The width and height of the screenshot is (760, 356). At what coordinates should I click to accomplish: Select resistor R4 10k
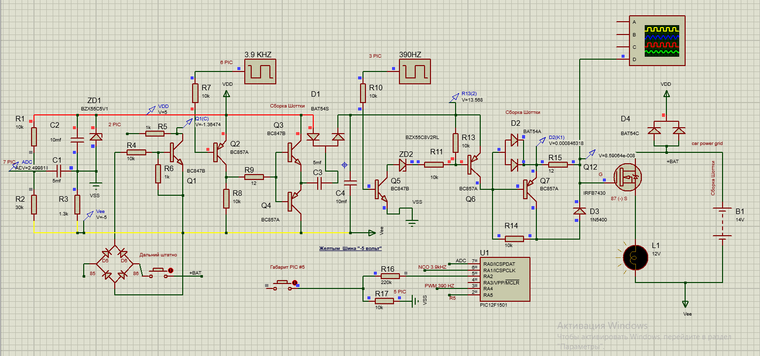pyautogui.click(x=136, y=153)
